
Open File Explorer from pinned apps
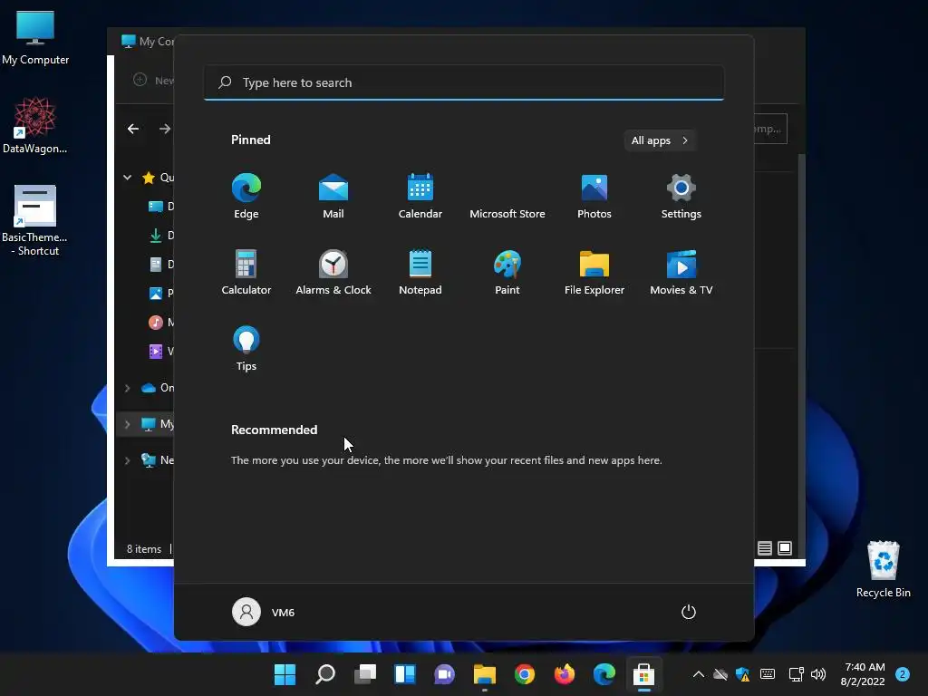[x=594, y=272]
